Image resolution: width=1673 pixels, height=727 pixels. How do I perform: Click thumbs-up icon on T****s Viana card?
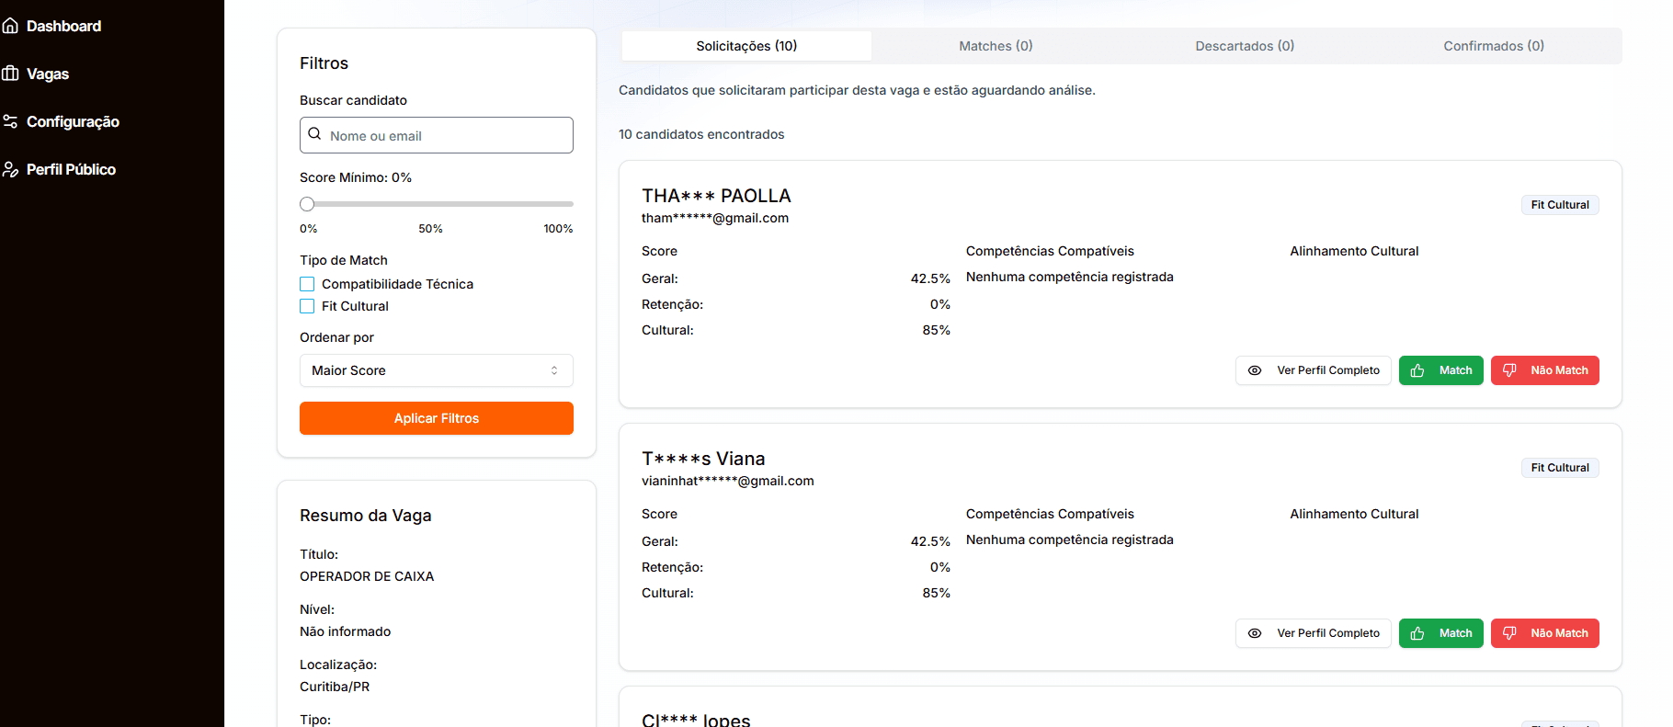(1417, 633)
